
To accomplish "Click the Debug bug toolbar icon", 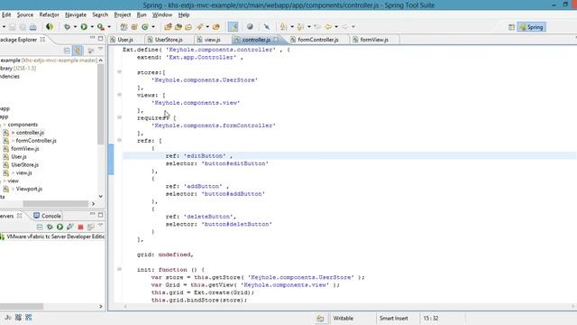I will click(67, 27).
